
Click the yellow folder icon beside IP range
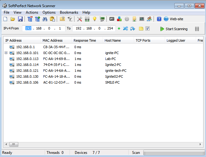[141, 29]
